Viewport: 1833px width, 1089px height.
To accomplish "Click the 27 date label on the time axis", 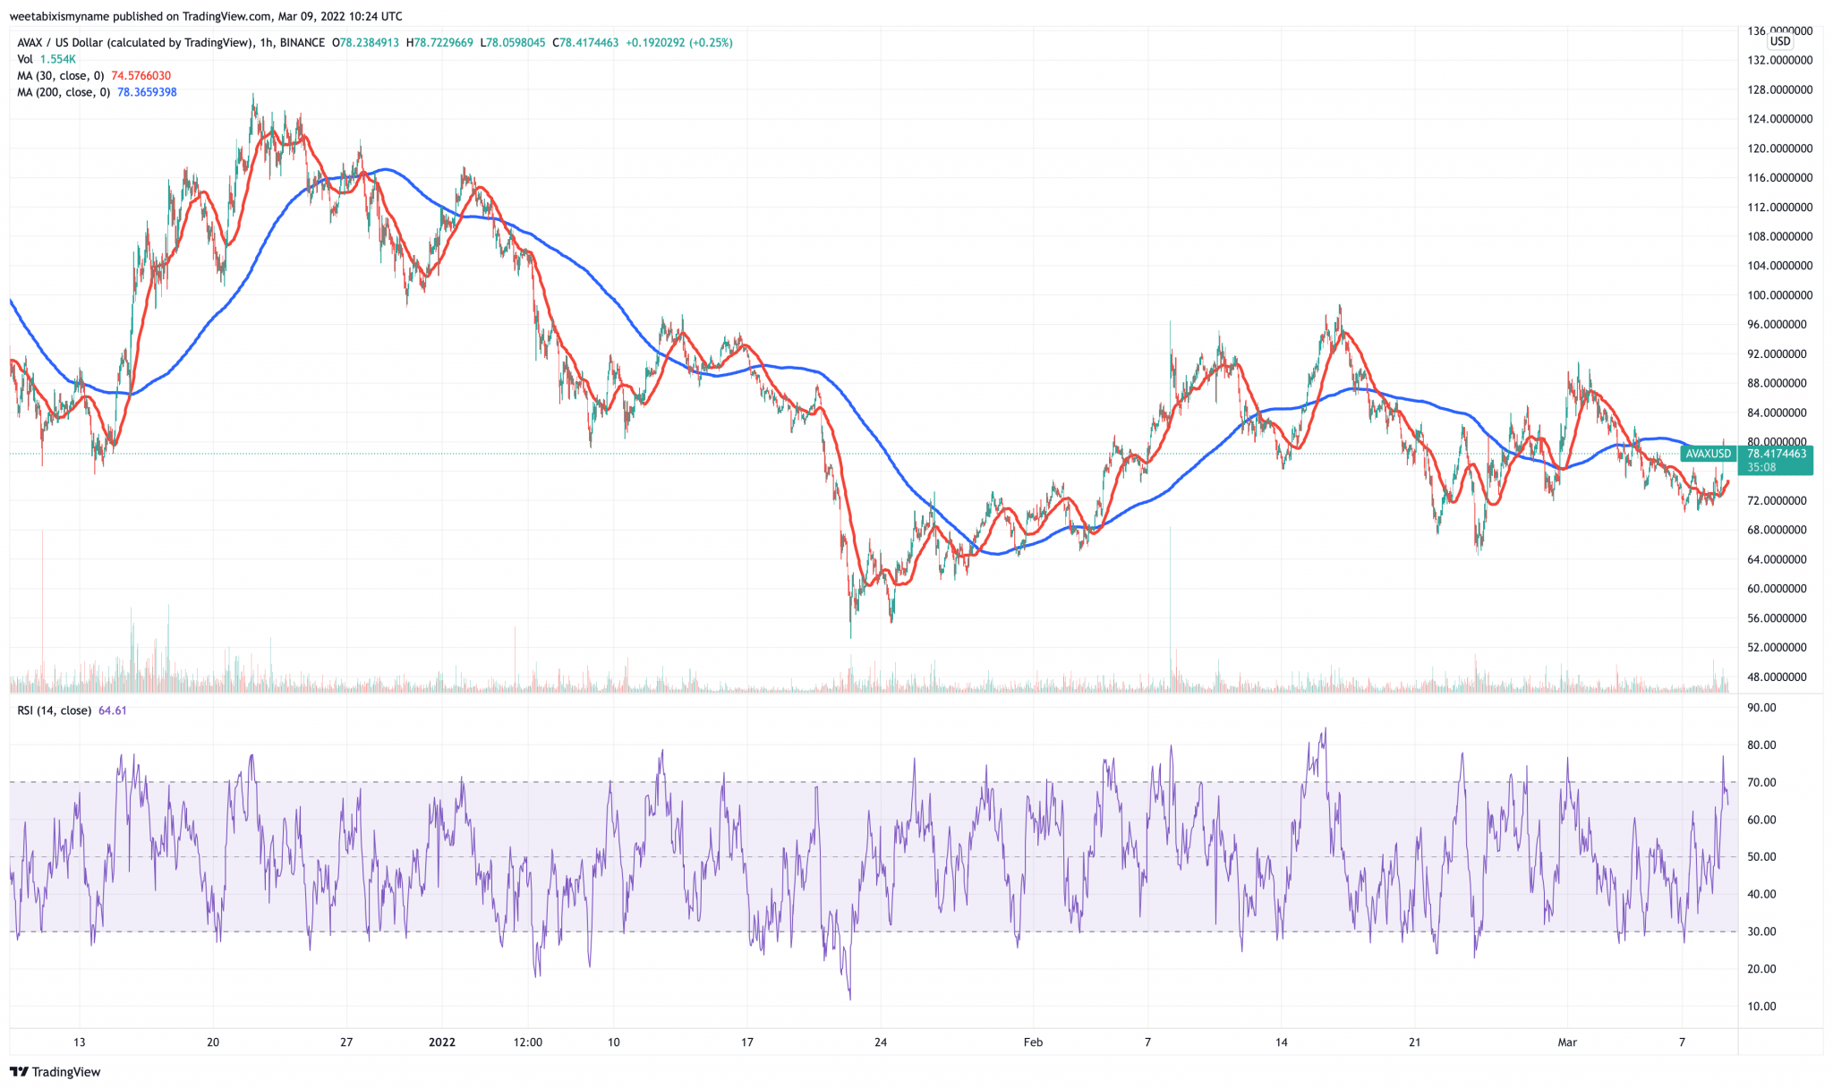I will click(x=346, y=1042).
